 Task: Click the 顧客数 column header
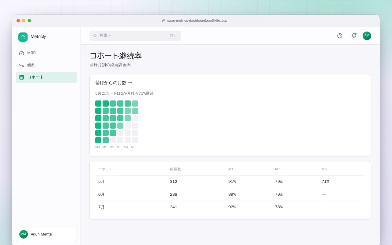coord(175,169)
